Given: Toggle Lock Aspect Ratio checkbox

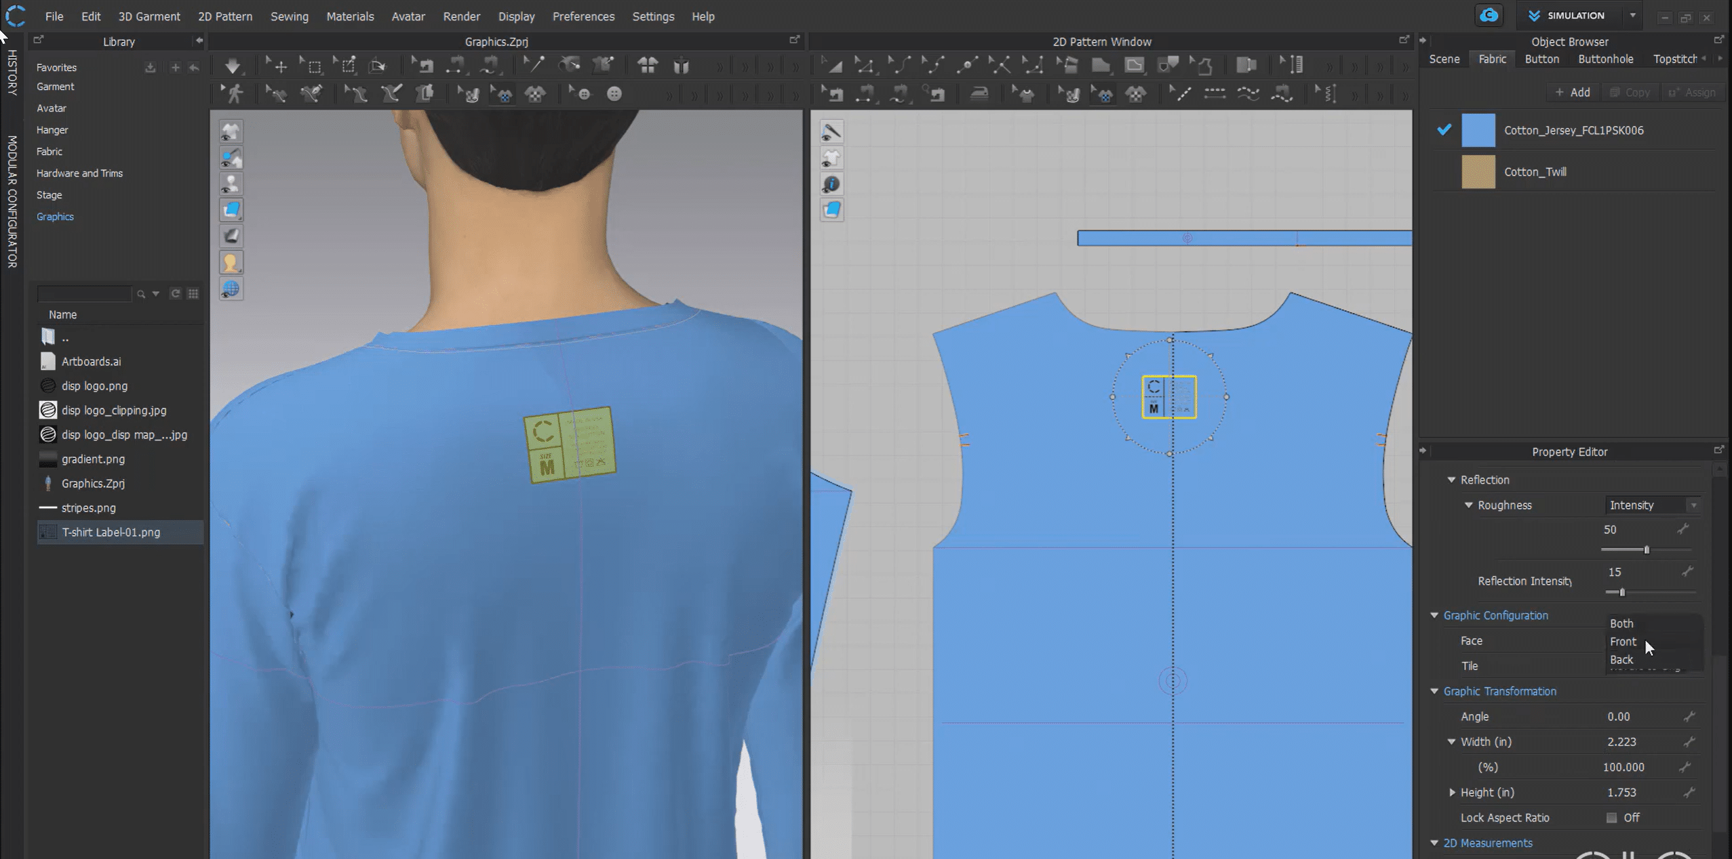Looking at the screenshot, I should [x=1611, y=818].
